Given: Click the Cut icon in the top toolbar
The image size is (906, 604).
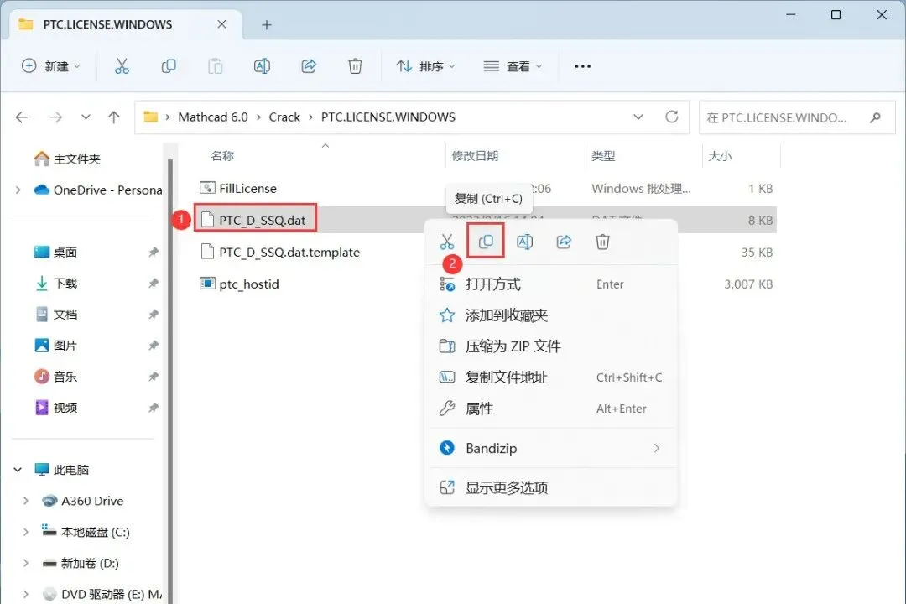Looking at the screenshot, I should 122,66.
